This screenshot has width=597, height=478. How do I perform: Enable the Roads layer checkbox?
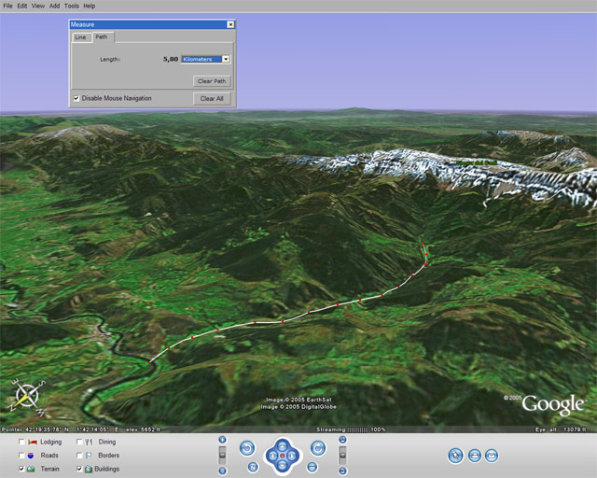pyautogui.click(x=21, y=456)
